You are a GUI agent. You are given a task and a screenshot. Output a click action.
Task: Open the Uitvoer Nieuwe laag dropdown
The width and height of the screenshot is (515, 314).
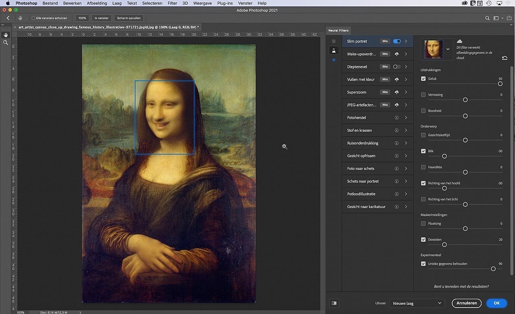tap(416, 303)
